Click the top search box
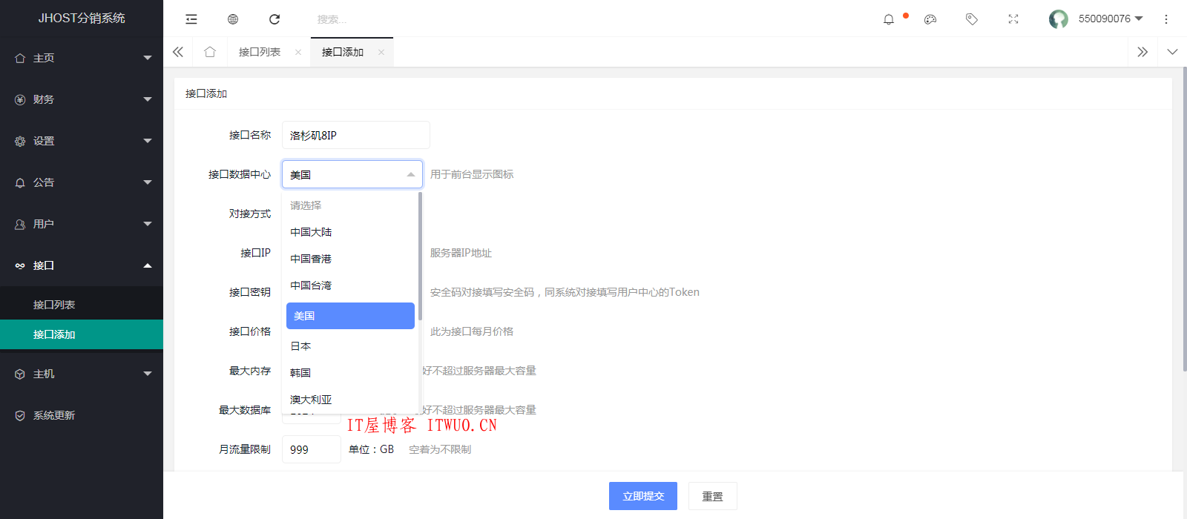1187x519 pixels. click(371, 19)
